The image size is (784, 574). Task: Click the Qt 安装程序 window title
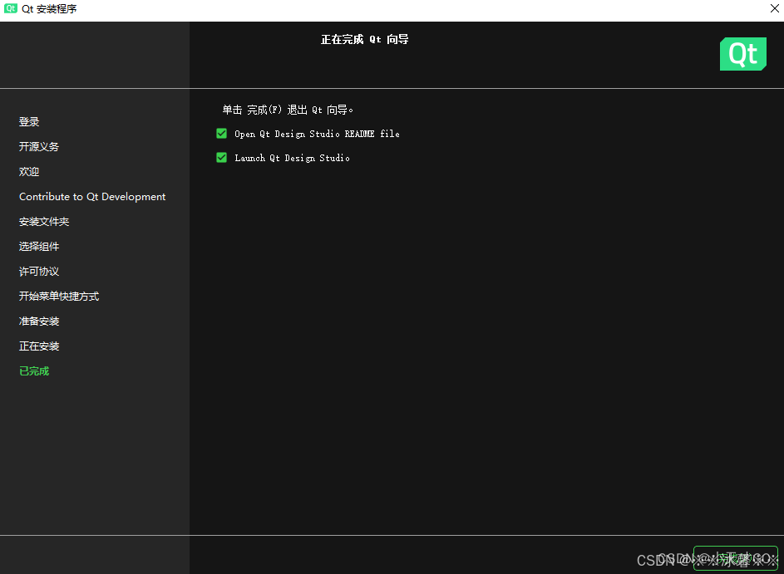(x=49, y=9)
